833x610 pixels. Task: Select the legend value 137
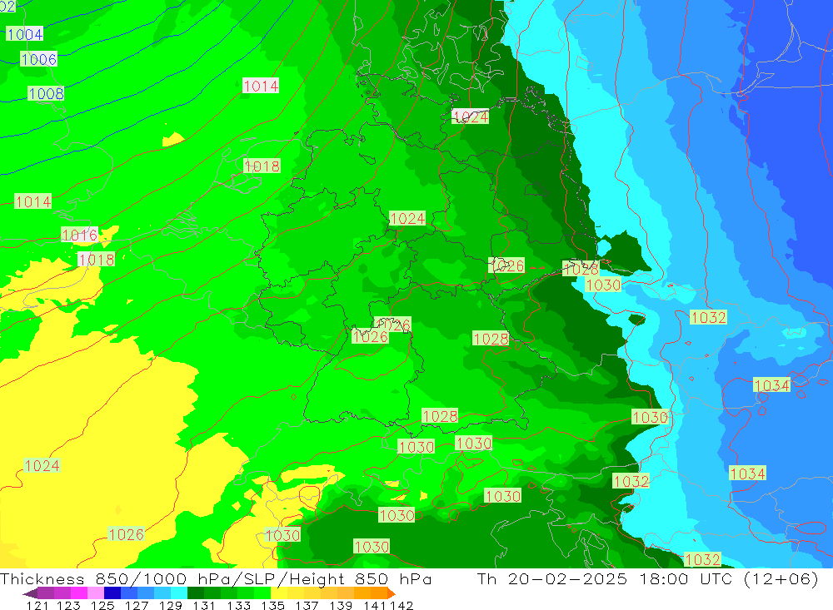click(307, 605)
